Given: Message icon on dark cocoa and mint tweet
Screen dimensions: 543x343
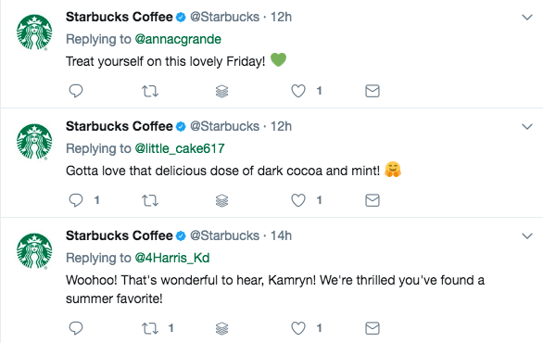Looking at the screenshot, I should point(373,200).
